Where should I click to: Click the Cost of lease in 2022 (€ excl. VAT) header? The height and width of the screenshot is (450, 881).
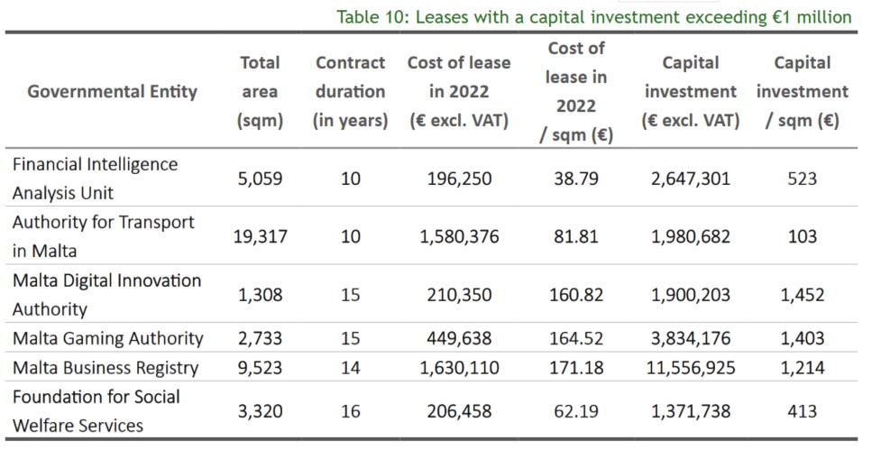459,91
